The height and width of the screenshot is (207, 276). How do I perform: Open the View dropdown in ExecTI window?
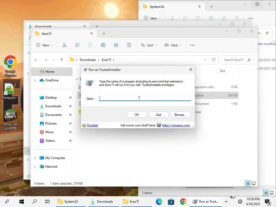pos(173,45)
